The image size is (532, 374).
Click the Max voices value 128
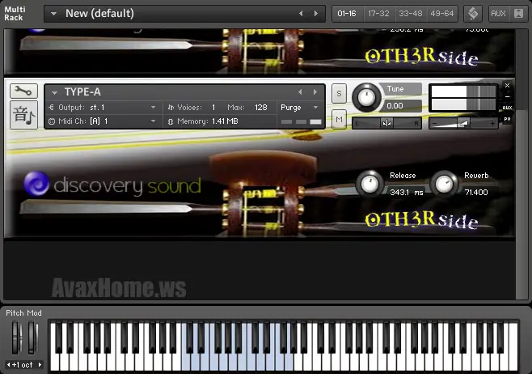click(260, 108)
